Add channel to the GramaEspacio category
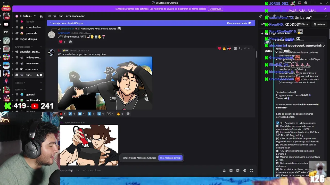Viewport: 330px width, 185px height. coord(41,47)
